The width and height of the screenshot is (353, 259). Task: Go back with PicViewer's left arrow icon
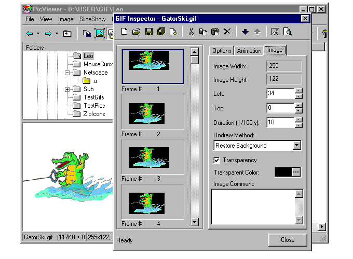(x=30, y=34)
